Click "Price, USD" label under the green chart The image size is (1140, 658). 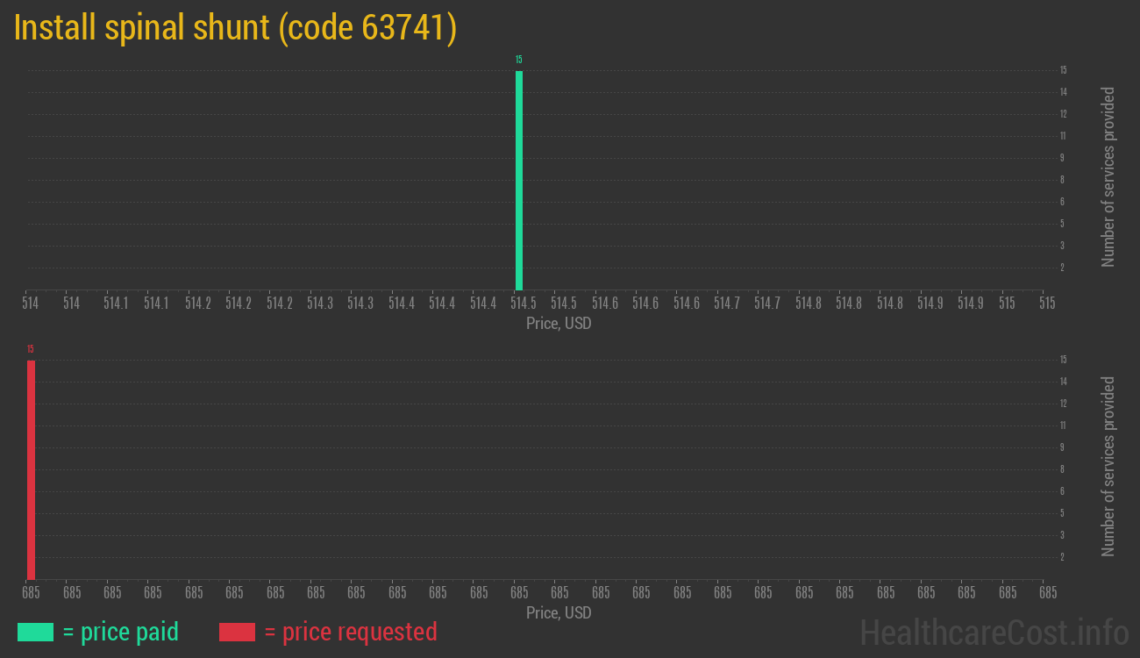[x=559, y=324]
